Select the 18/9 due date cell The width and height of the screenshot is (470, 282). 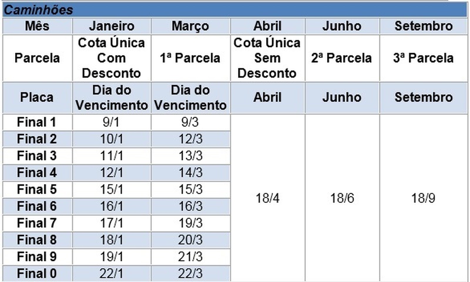423,198
